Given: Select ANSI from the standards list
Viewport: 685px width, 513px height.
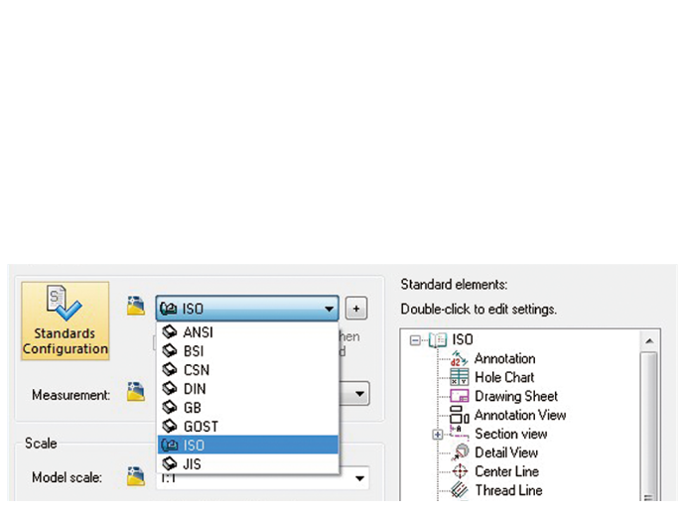Looking at the screenshot, I should pos(198,332).
